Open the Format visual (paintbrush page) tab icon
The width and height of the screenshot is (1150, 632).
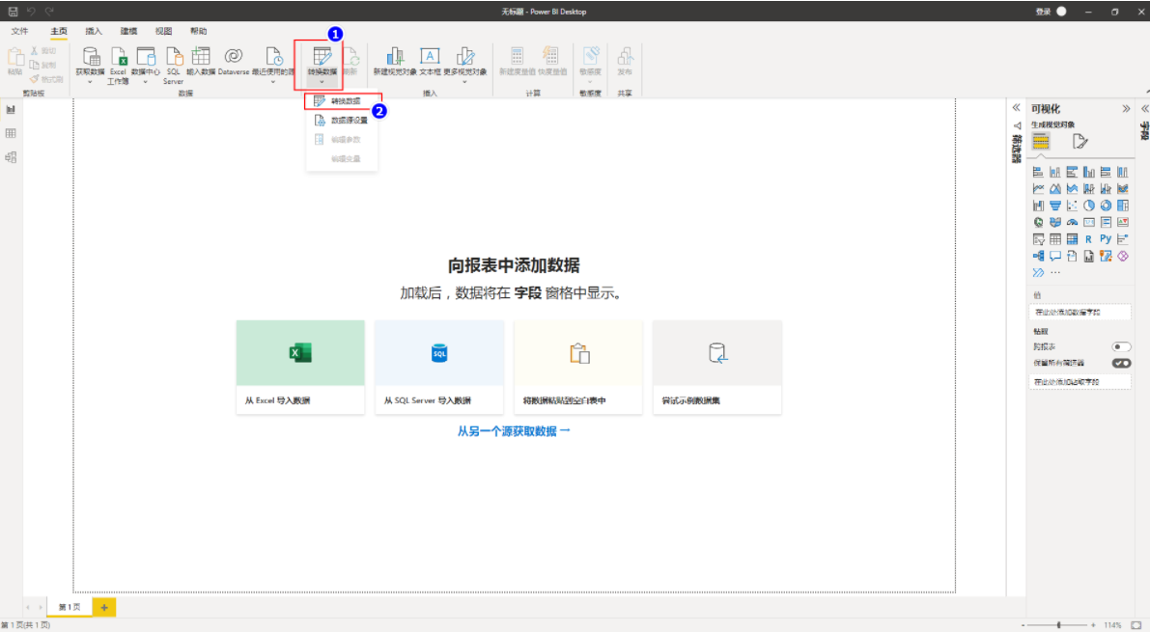coord(1080,142)
